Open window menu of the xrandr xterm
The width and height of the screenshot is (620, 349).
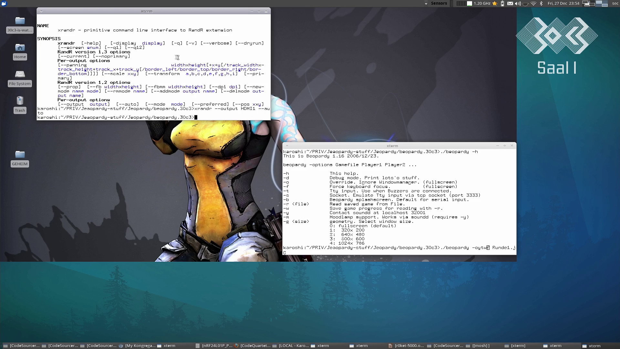[x=41, y=11]
